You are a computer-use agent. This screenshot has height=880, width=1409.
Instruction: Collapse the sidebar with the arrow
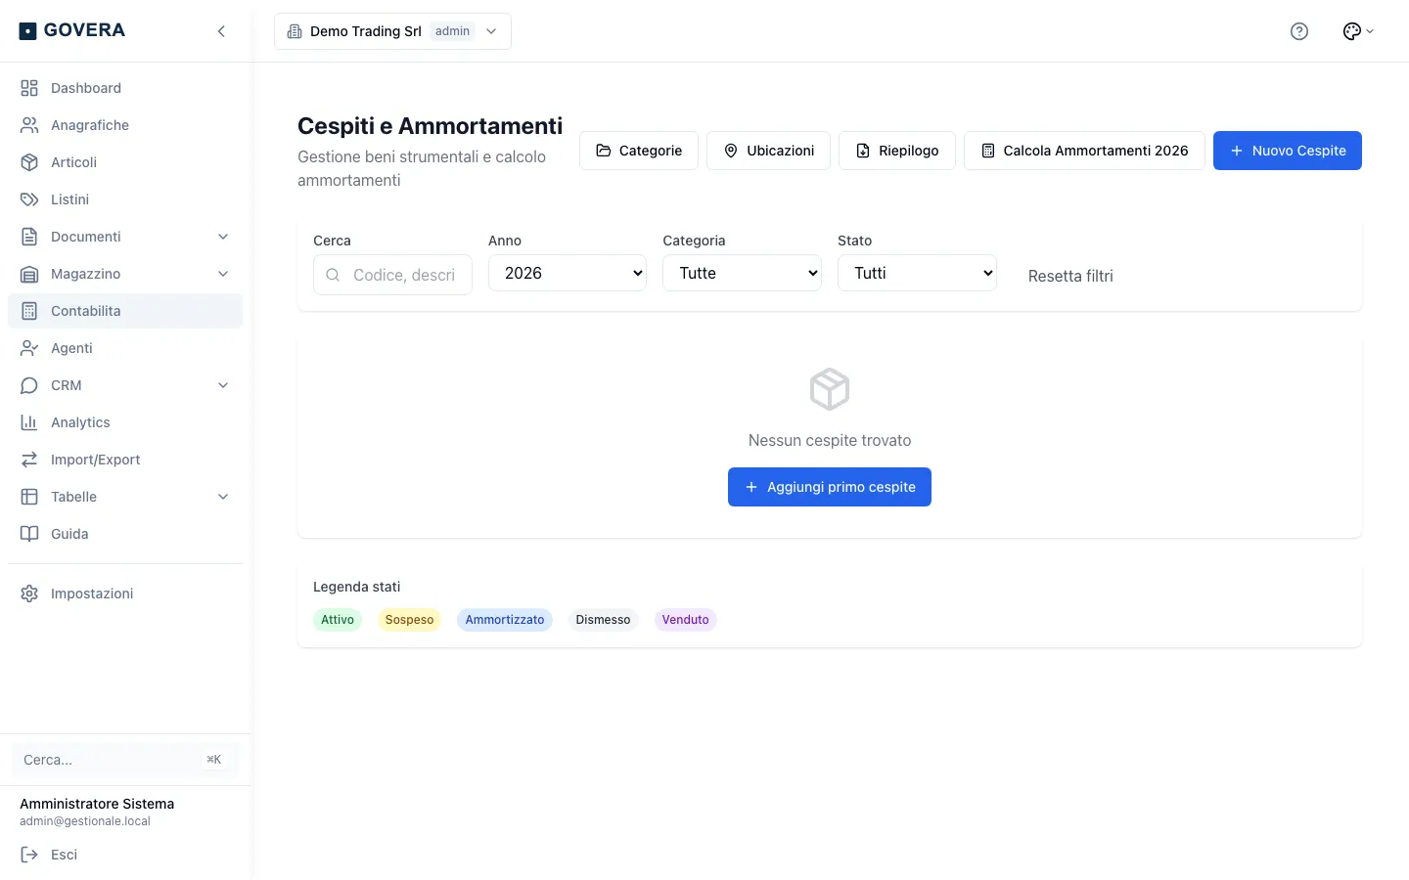221,31
